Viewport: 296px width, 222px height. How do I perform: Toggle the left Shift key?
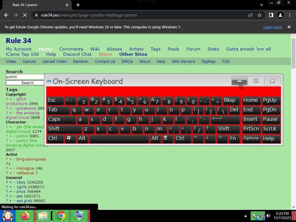(64, 129)
